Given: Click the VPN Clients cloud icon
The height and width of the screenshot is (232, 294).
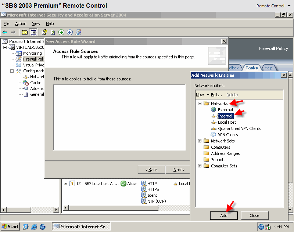Looking at the screenshot, I should coord(214,134).
